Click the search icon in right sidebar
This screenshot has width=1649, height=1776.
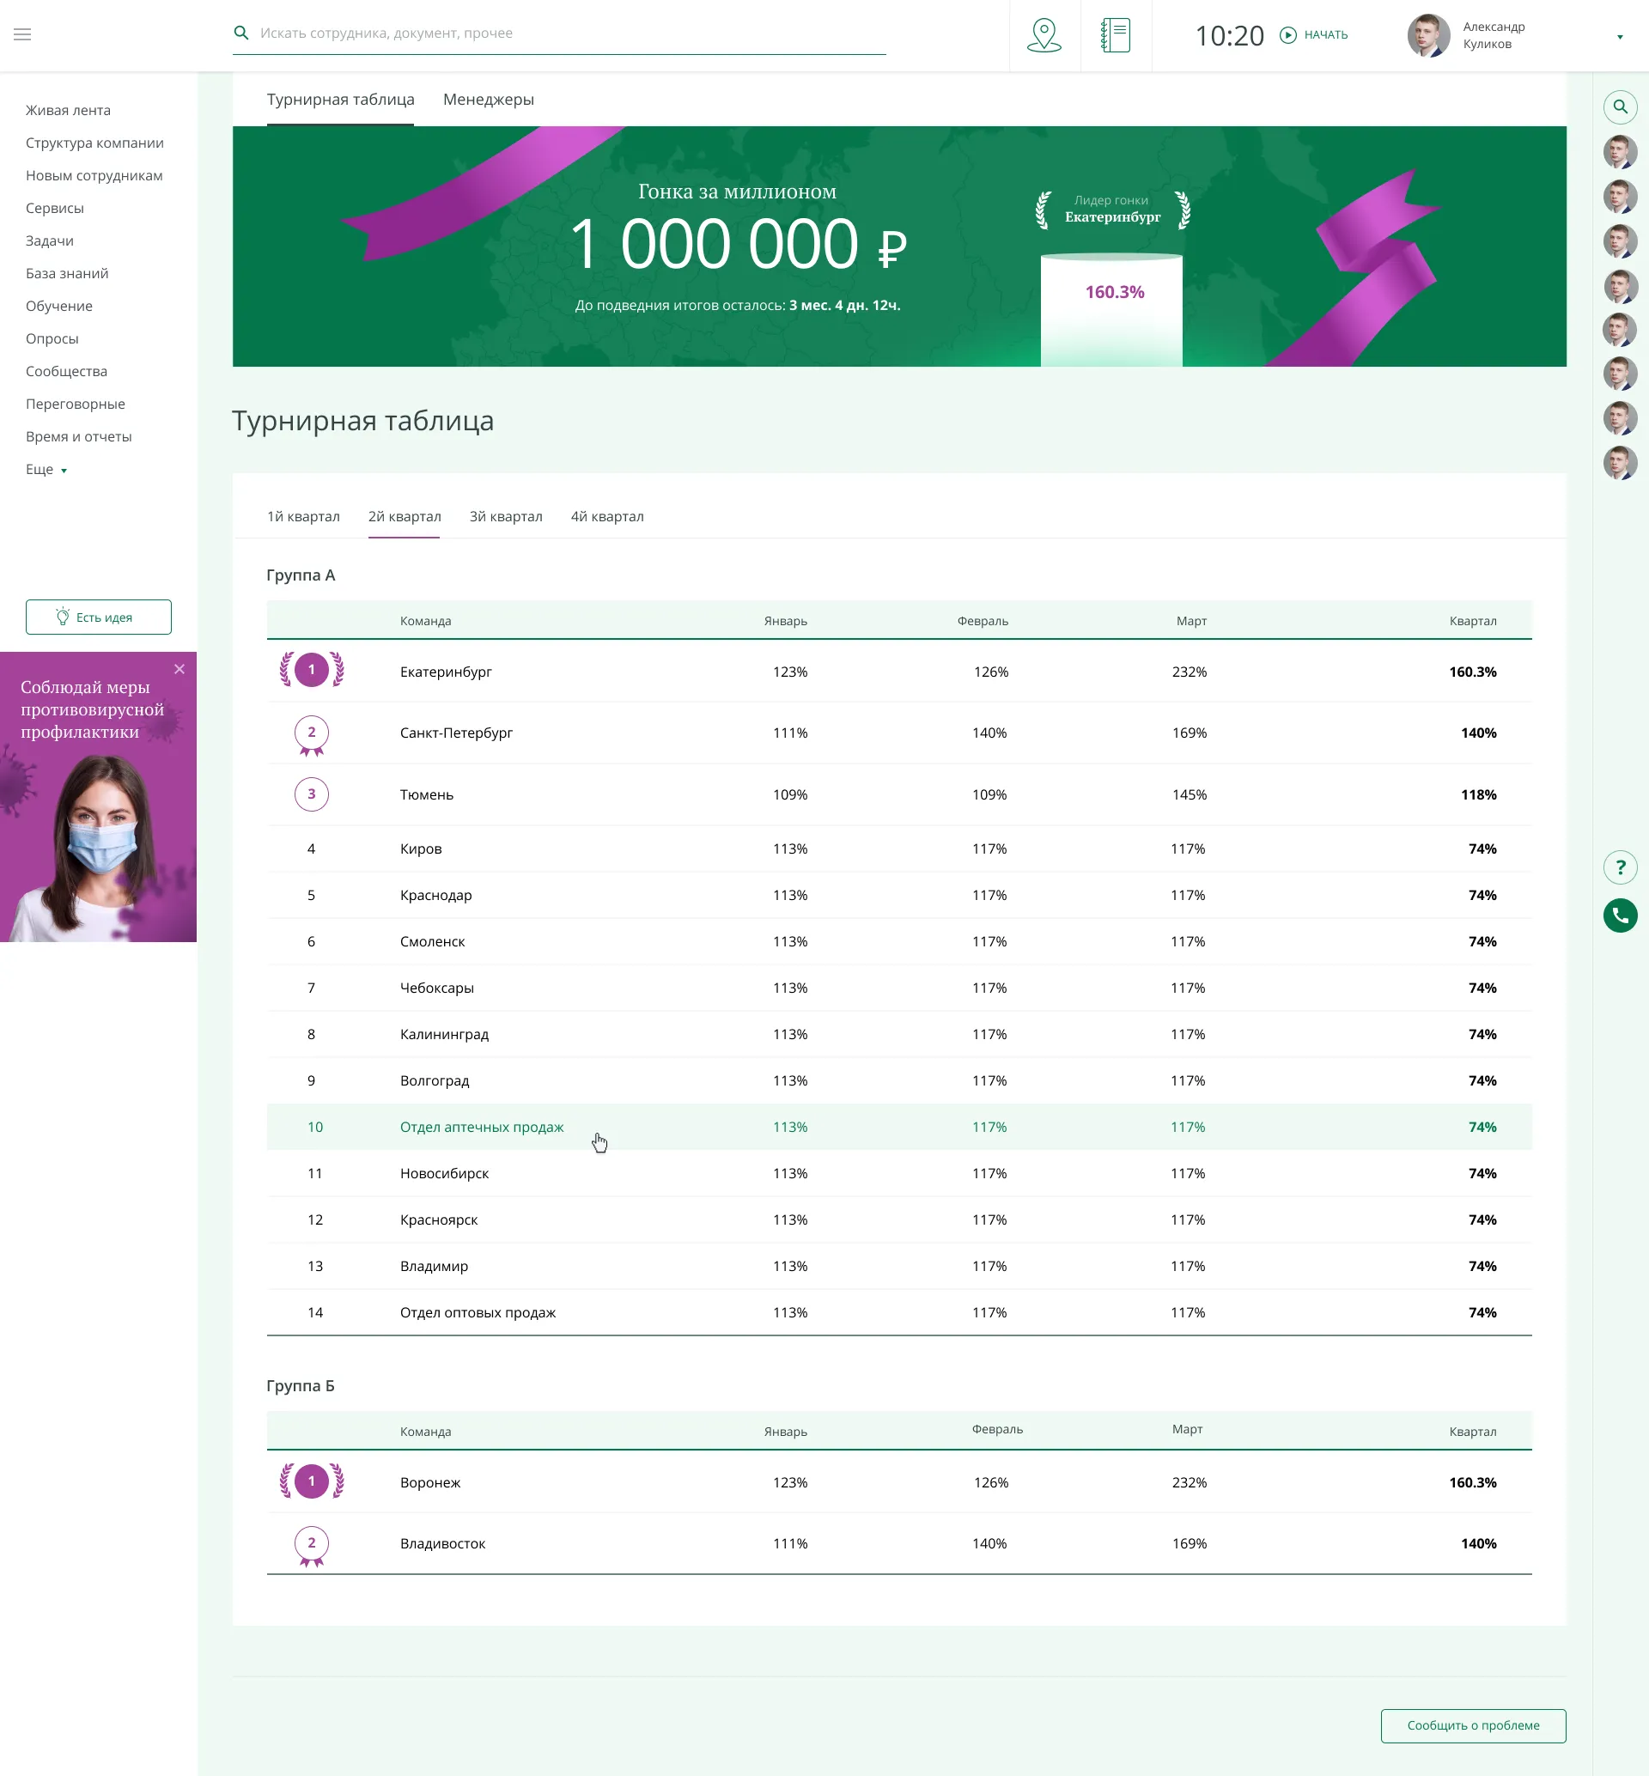[1620, 107]
